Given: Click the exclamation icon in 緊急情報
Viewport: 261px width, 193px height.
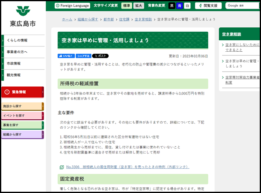Looking at the screenshot, I should coord(7,92).
